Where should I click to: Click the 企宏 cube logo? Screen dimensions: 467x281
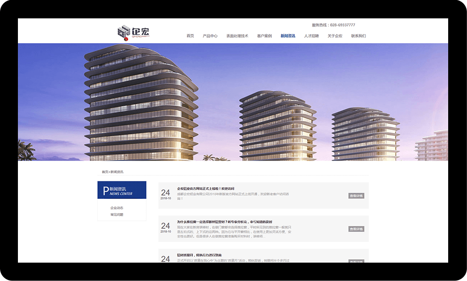(x=133, y=33)
